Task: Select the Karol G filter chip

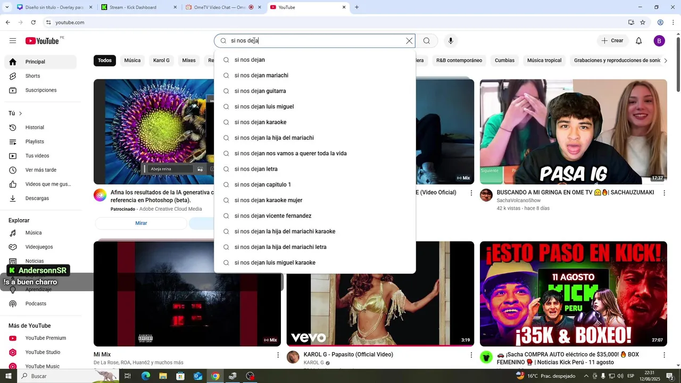Action: pyautogui.click(x=161, y=61)
